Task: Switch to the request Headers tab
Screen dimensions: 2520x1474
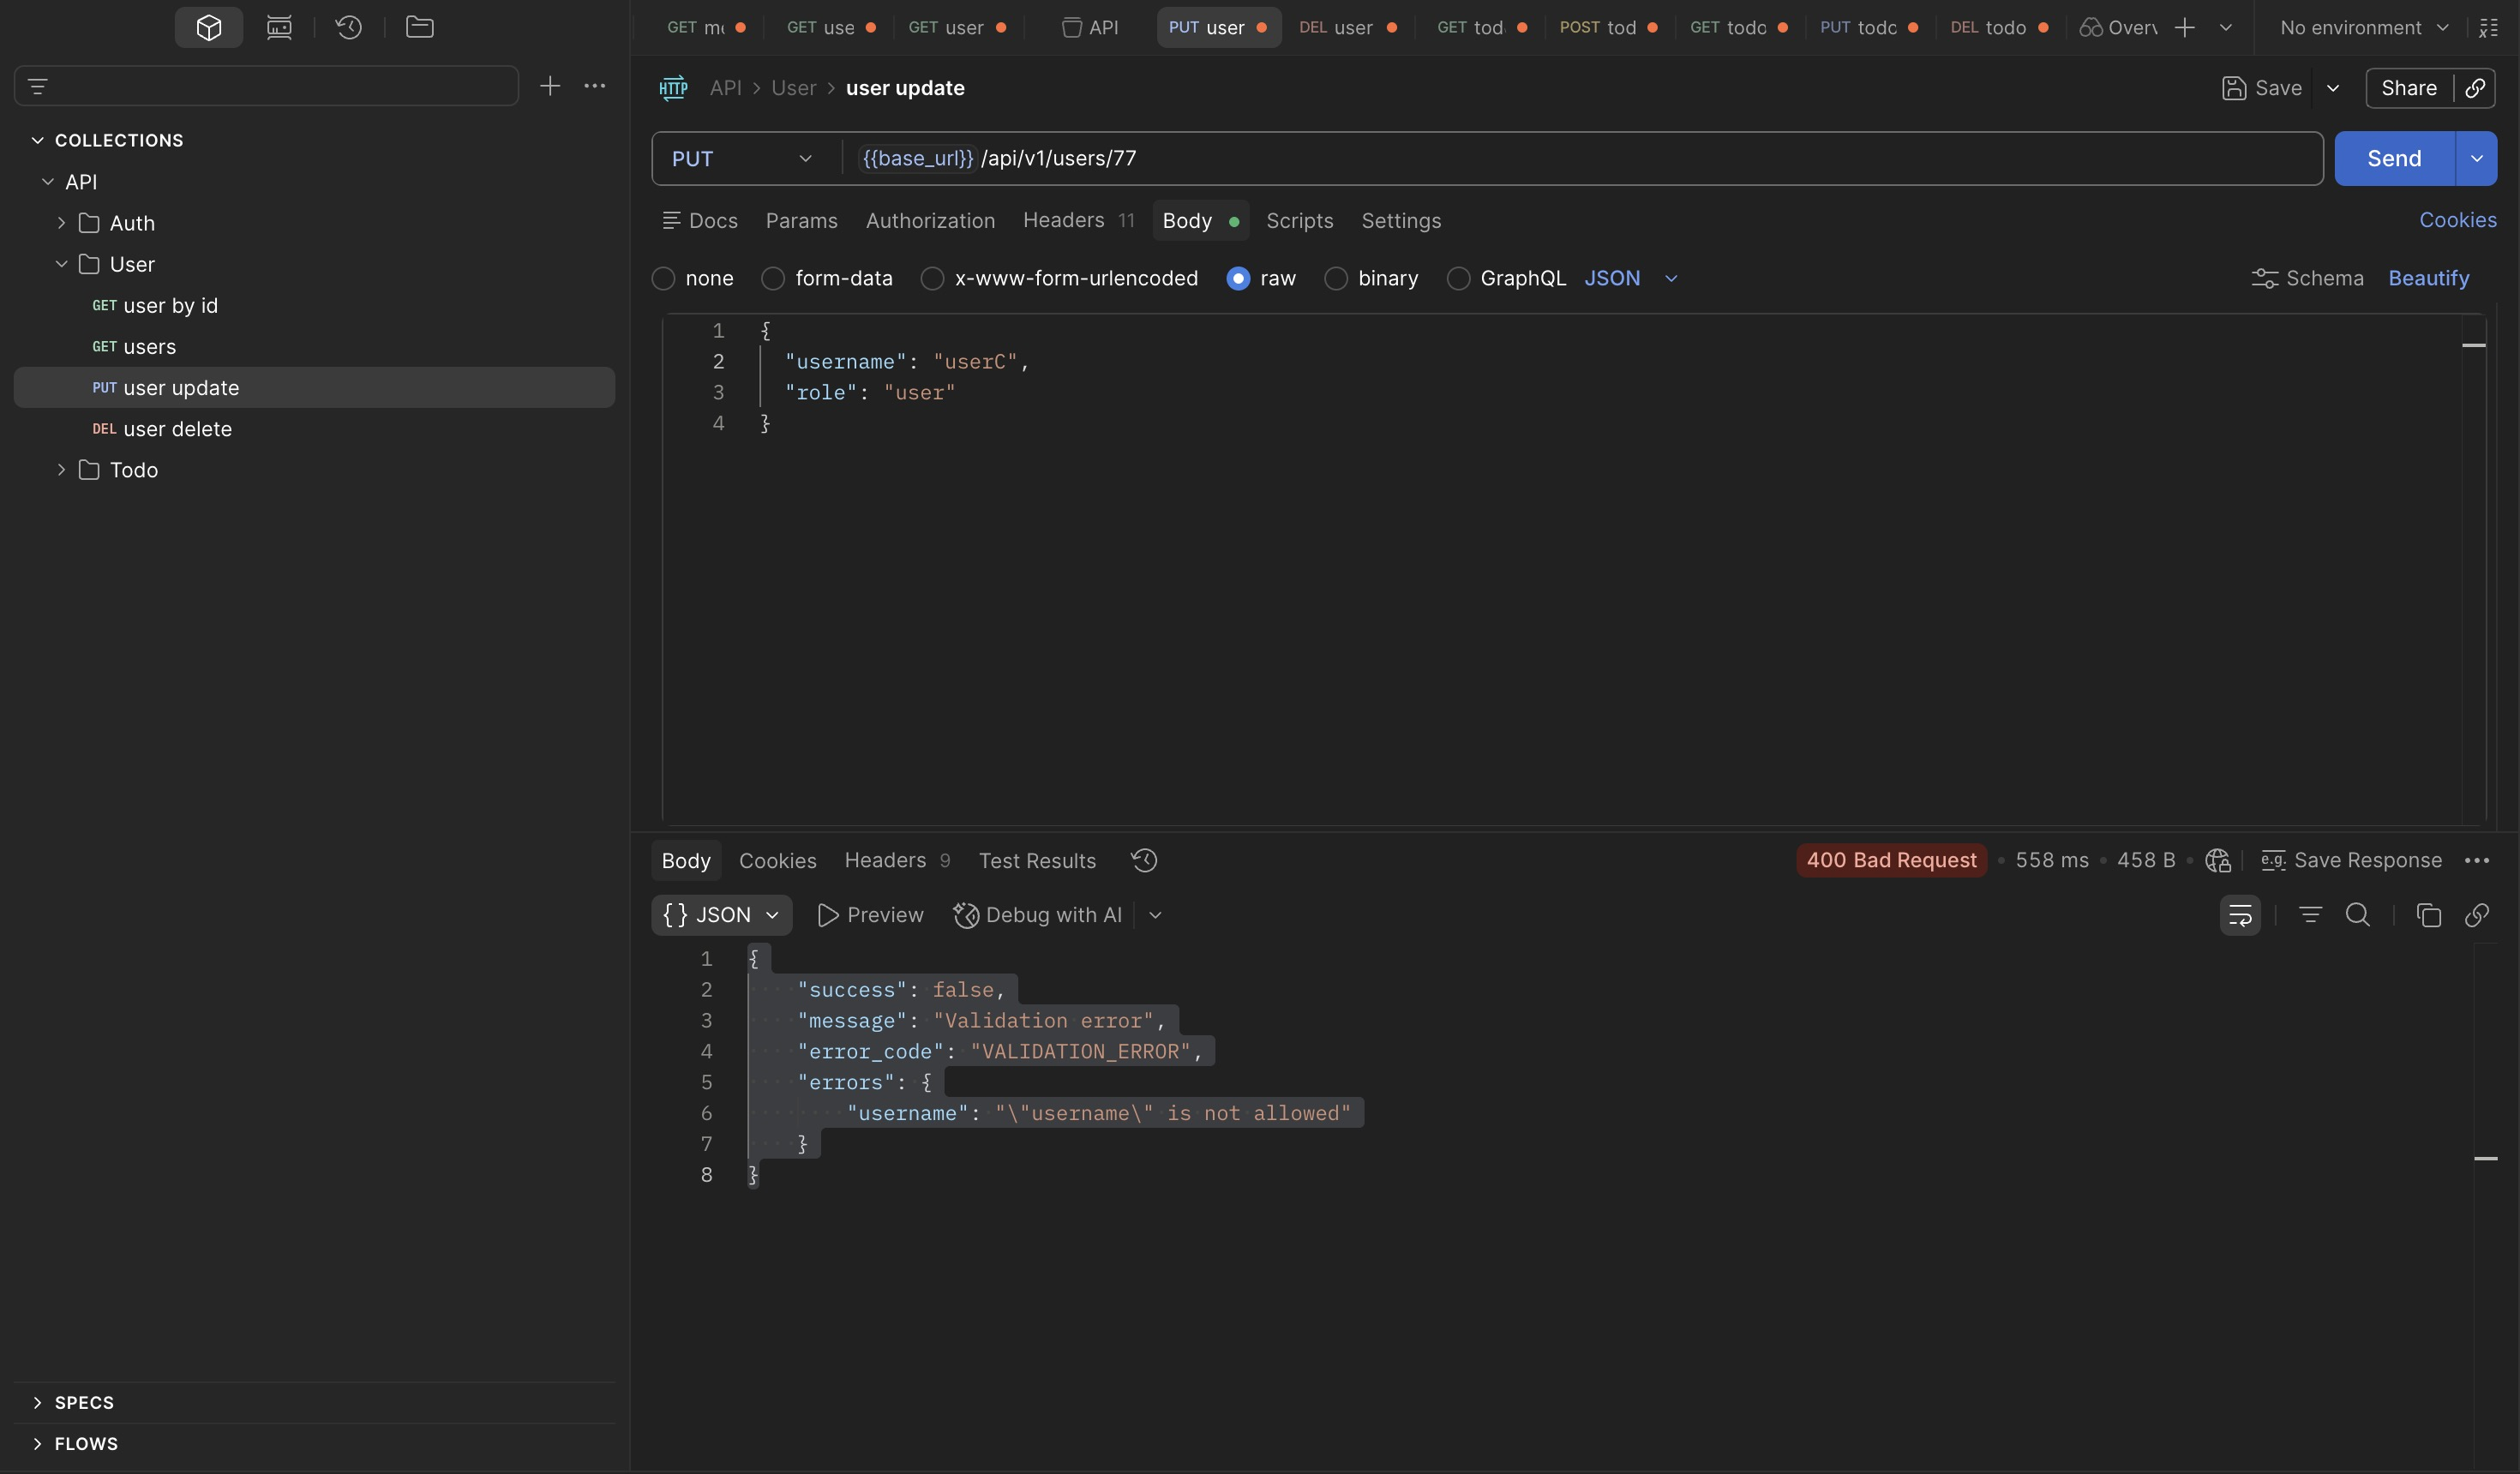Action: pyautogui.click(x=1078, y=220)
